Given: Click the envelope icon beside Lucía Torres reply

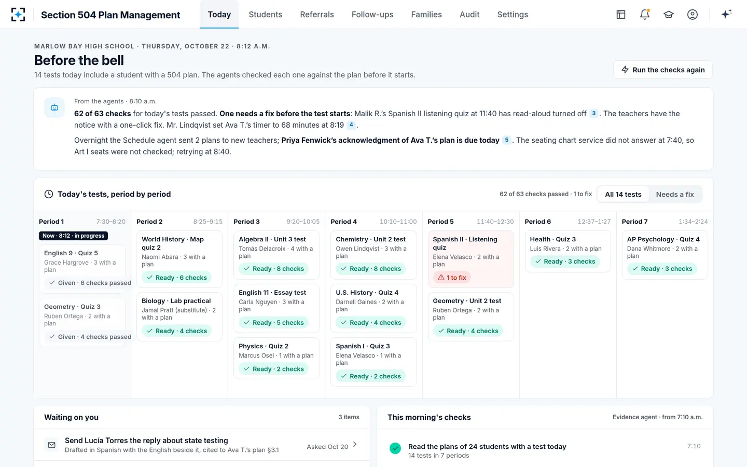Looking at the screenshot, I should [x=51, y=445].
